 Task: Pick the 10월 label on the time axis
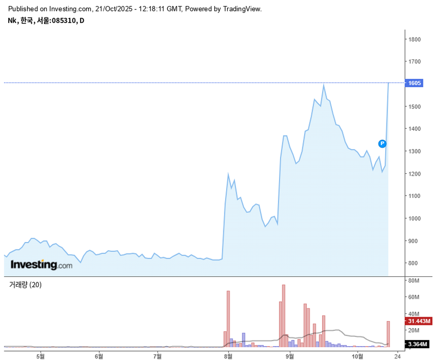point(358,356)
